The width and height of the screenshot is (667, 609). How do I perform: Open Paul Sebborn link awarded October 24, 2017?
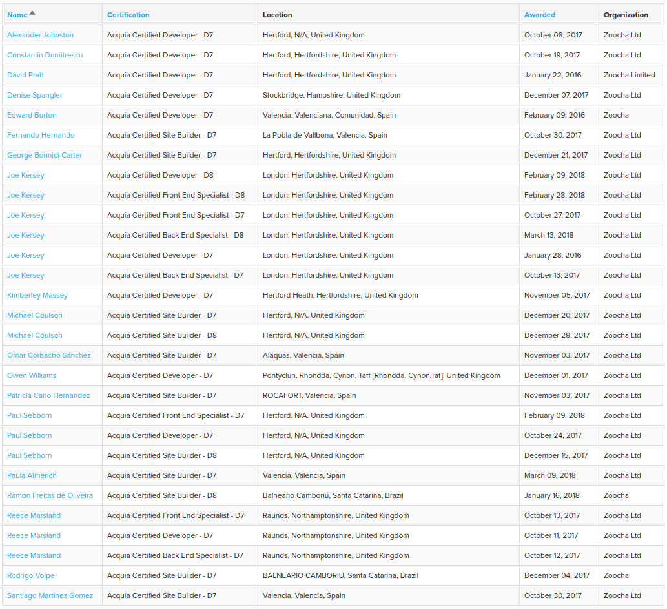point(29,435)
